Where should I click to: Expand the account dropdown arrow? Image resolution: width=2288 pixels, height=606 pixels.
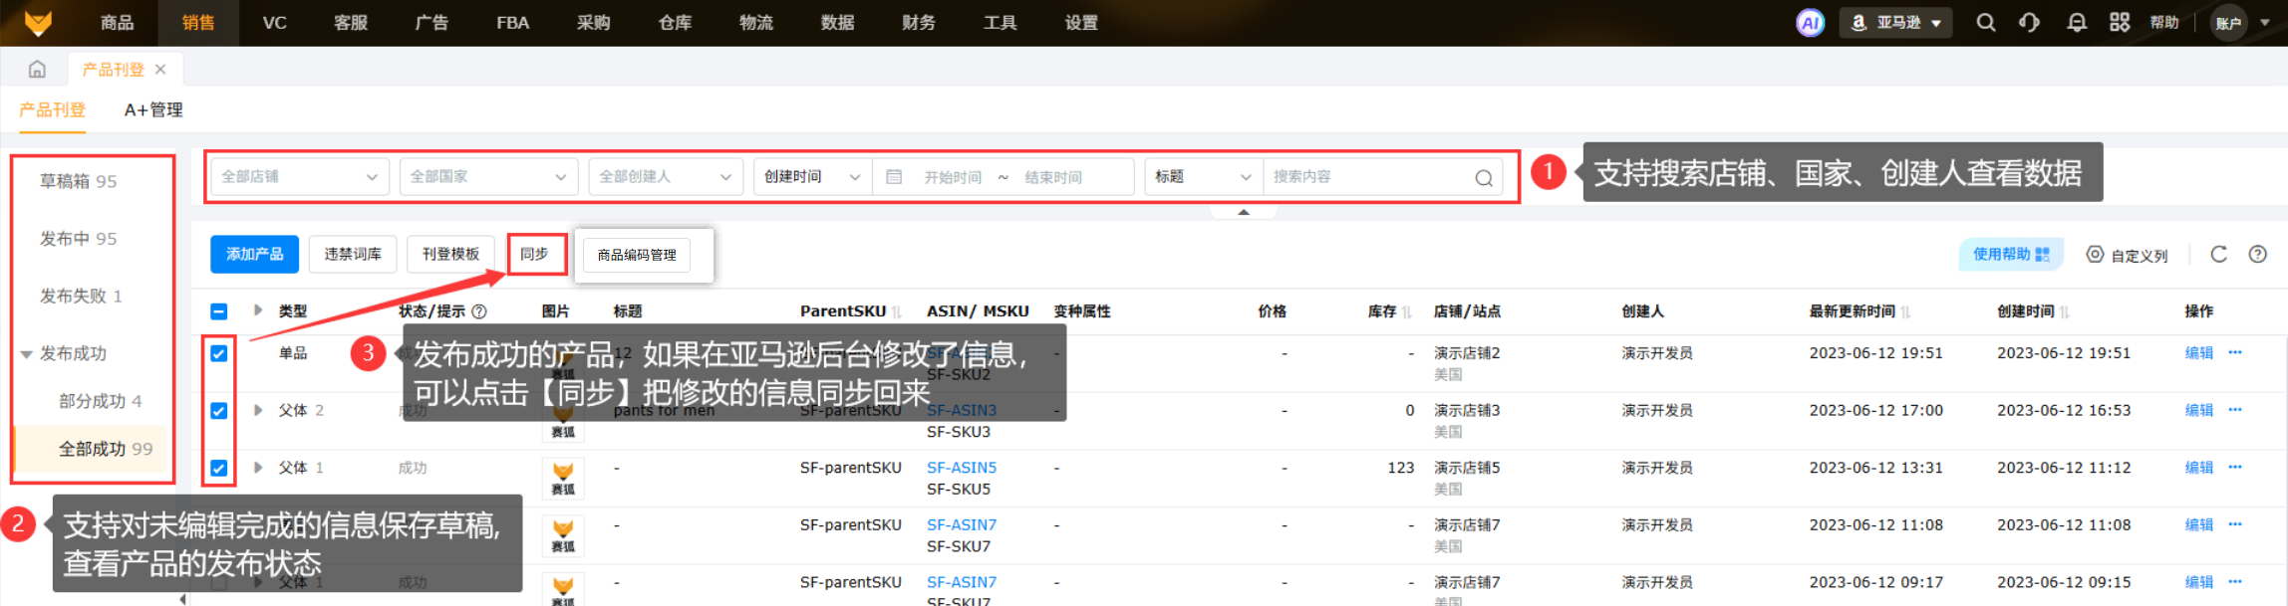tap(2264, 22)
